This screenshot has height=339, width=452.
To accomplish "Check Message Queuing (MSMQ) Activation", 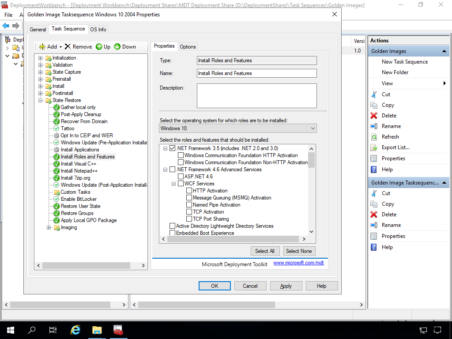I will coord(189,198).
